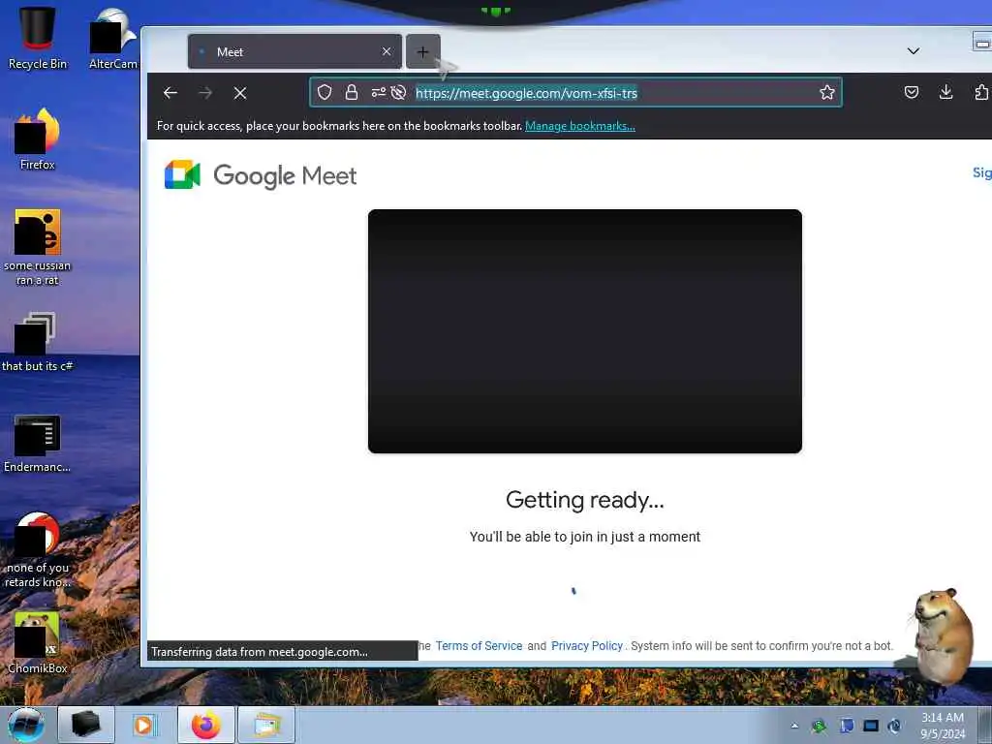Screen dimensions: 992x744
Task: Open the 'some russian ran a rat' icon
Action: point(38,247)
